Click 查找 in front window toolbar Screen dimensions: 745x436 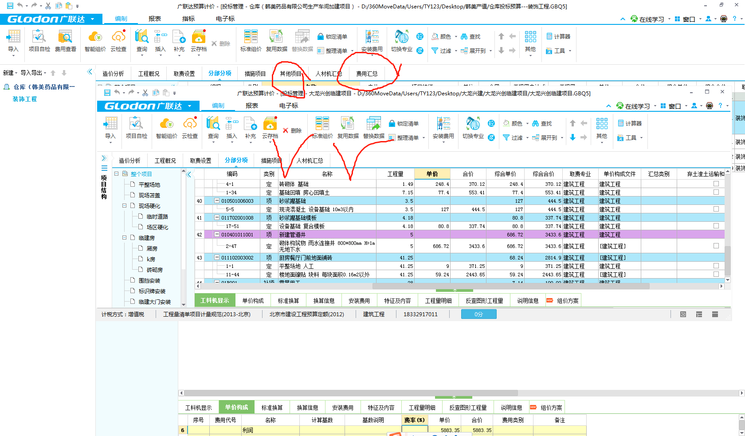(542, 123)
